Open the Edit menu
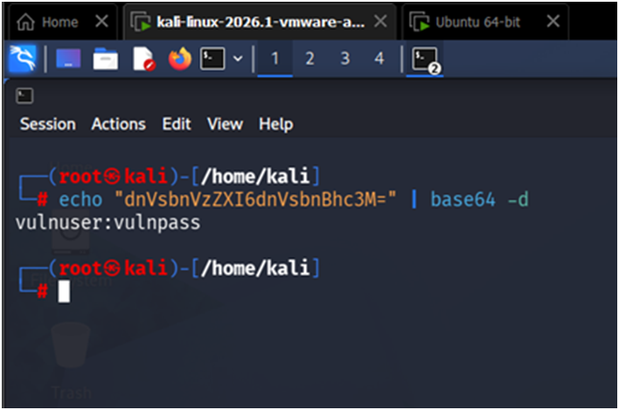The width and height of the screenshot is (619, 410). tap(177, 124)
